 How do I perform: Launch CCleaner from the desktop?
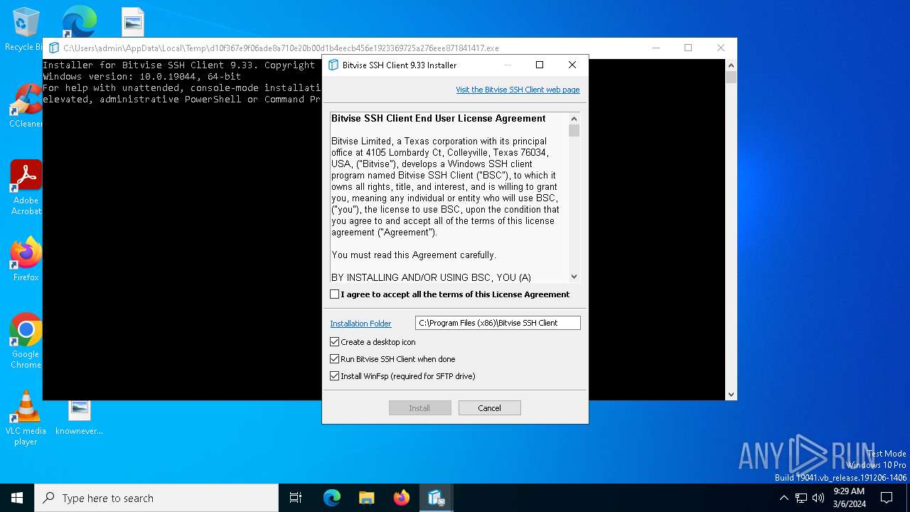pos(26,107)
